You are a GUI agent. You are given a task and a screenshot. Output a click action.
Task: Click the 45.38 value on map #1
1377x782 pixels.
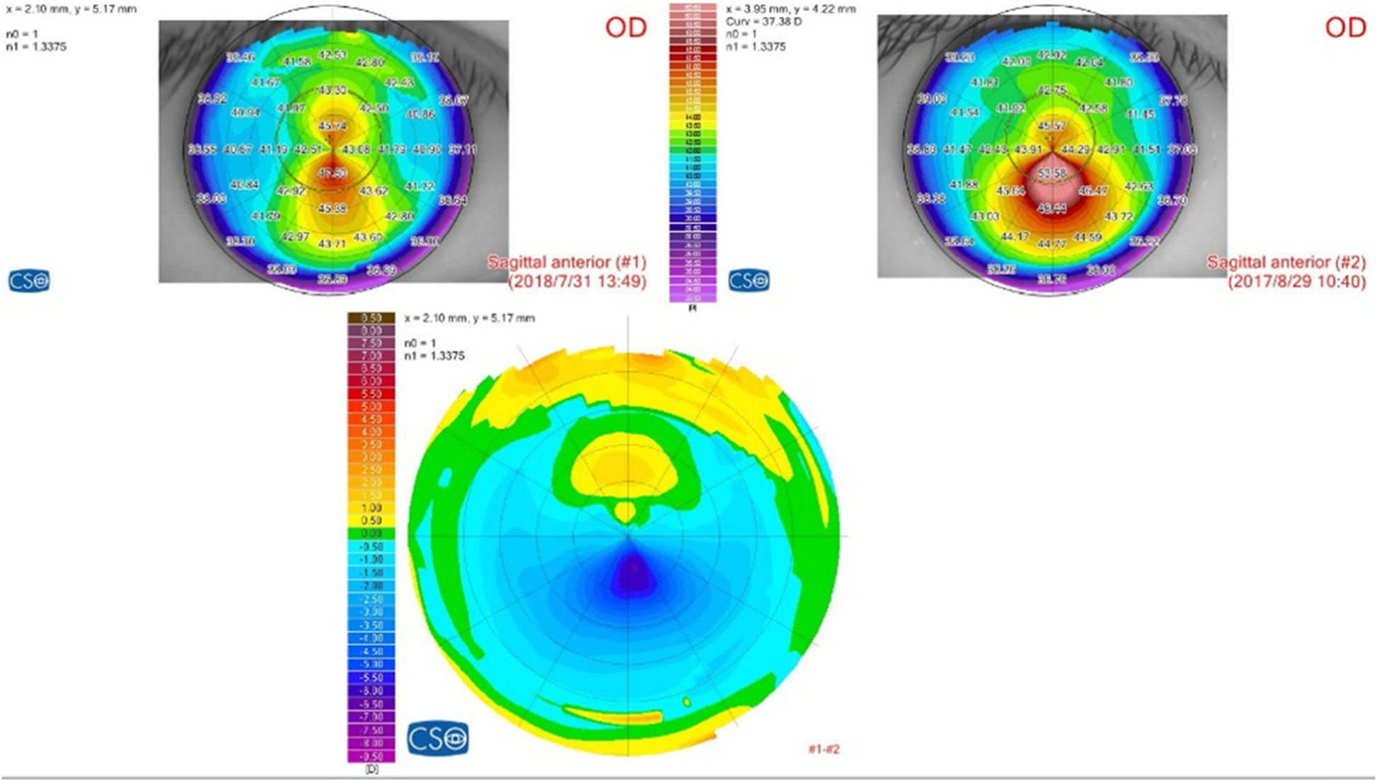pyautogui.click(x=333, y=209)
